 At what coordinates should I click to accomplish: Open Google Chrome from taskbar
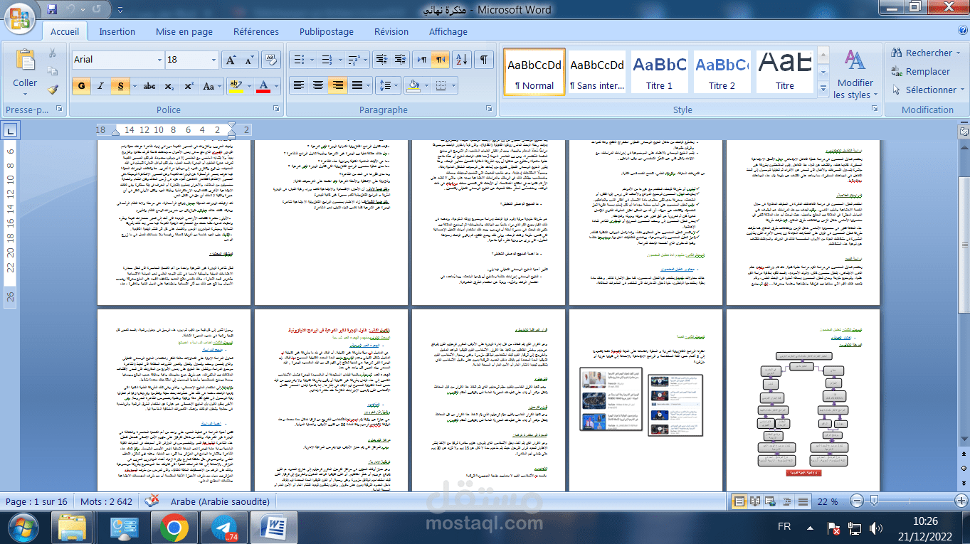(x=173, y=528)
